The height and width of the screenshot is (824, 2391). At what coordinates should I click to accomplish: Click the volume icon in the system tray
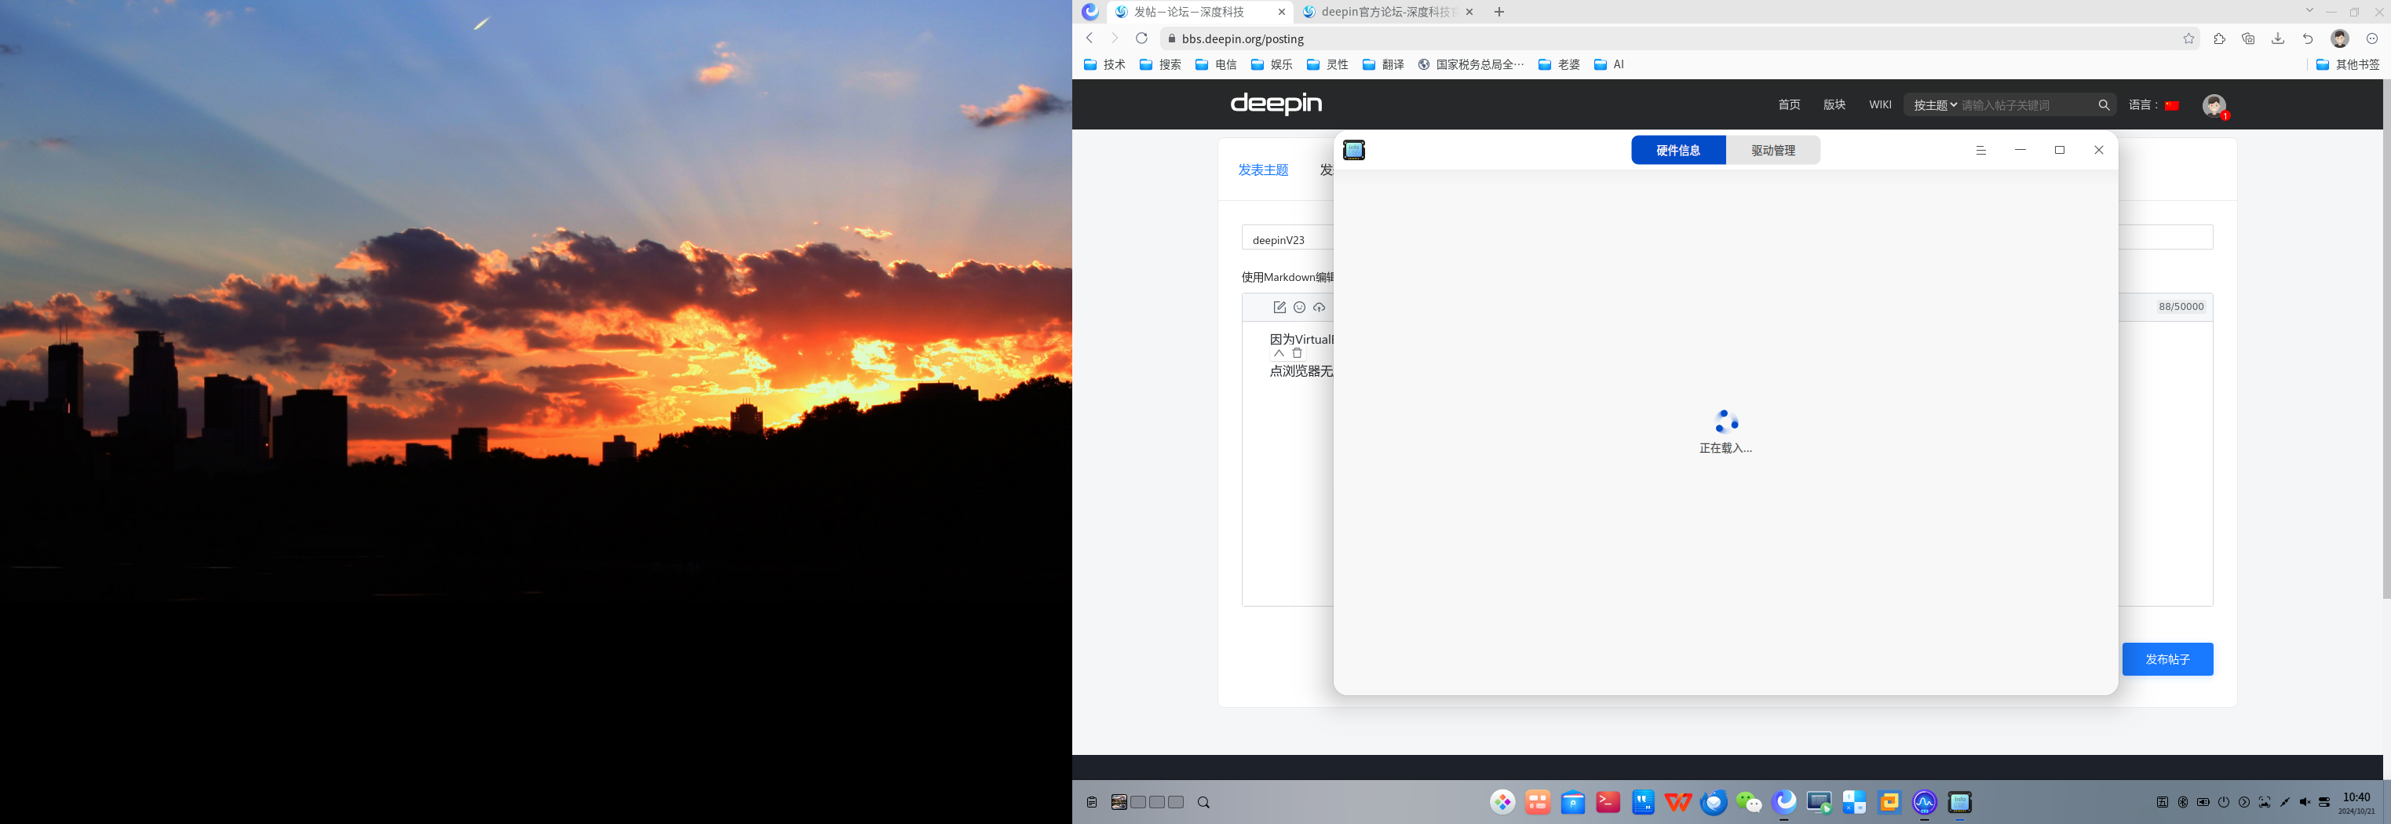(x=2305, y=803)
